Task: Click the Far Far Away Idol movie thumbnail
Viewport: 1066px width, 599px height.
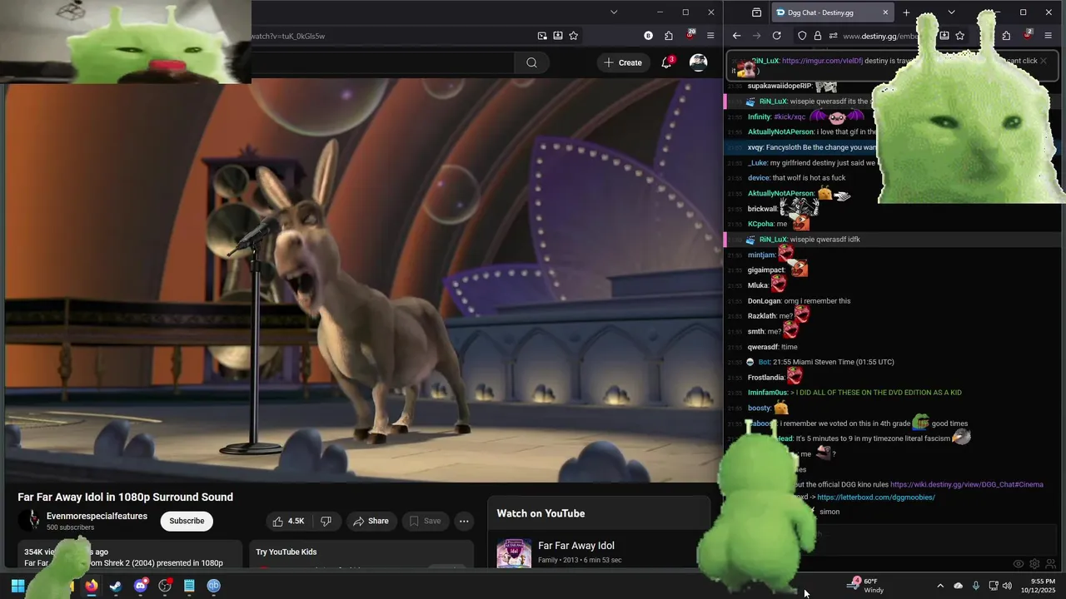Action: coord(514,553)
